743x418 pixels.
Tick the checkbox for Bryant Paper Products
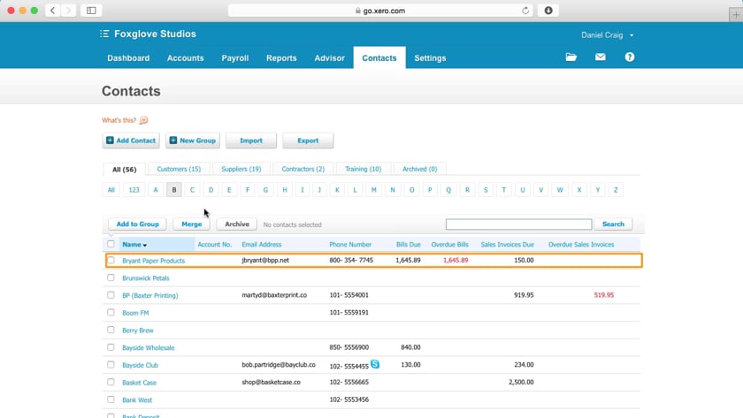[111, 260]
